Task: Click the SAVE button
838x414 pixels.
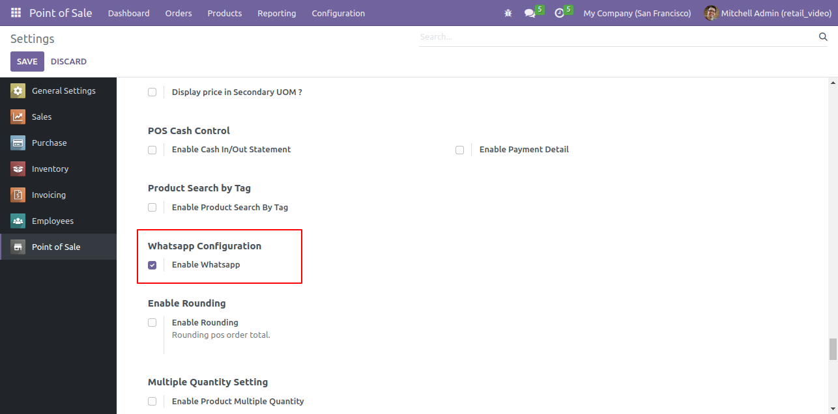Action: 27,61
